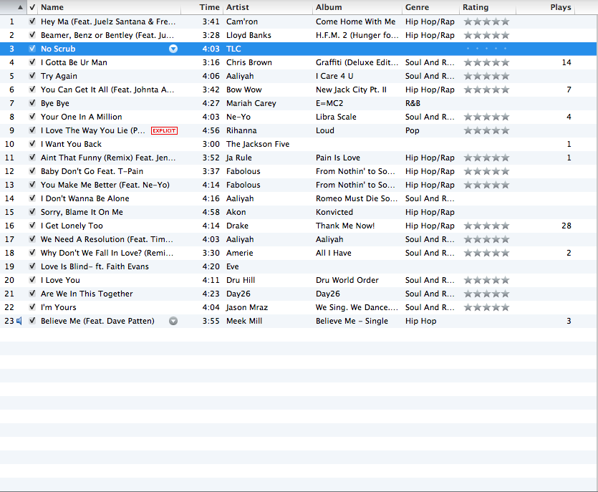
Task: Click the rating stars on the I'm Yours row
Action: pyautogui.click(x=486, y=307)
